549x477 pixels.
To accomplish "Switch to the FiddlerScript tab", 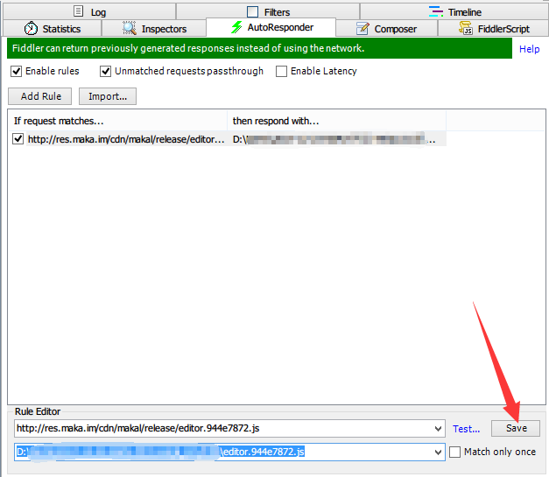I will pos(493,28).
